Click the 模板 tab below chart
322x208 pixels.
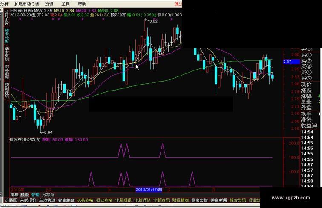coord(25,195)
